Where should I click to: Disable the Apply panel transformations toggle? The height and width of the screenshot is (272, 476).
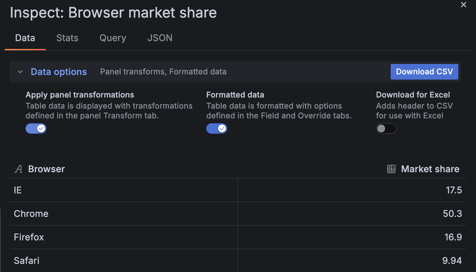click(x=36, y=128)
